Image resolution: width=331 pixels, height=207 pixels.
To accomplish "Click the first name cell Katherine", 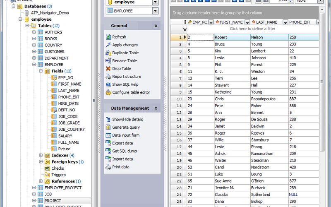I will pyautogui.click(x=232, y=92).
